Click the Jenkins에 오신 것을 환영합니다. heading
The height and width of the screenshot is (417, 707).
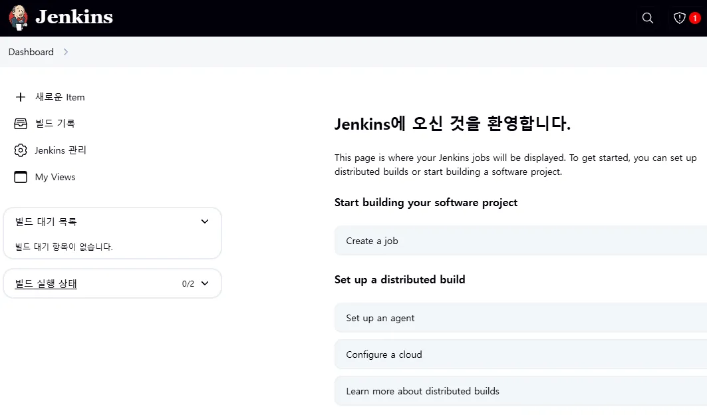click(453, 124)
